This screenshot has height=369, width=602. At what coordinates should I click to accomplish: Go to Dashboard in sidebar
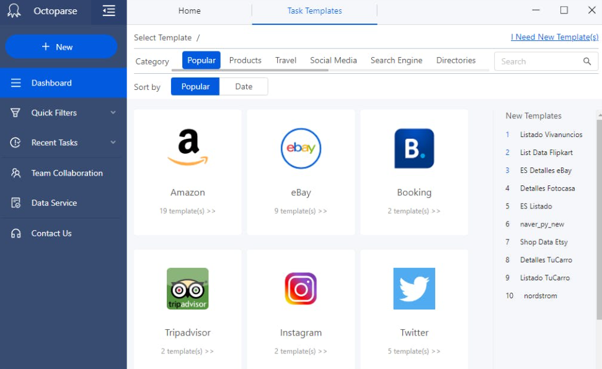click(x=63, y=83)
